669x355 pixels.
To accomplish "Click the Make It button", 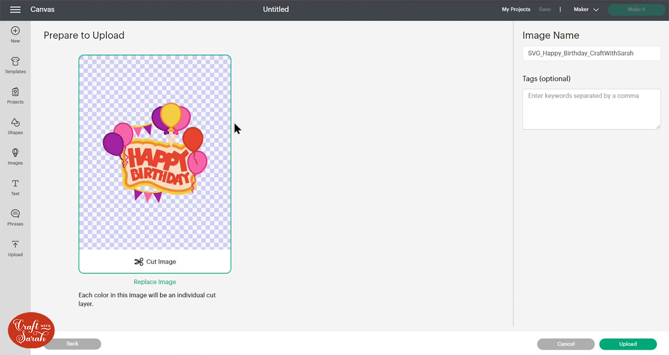I will coord(636,9).
